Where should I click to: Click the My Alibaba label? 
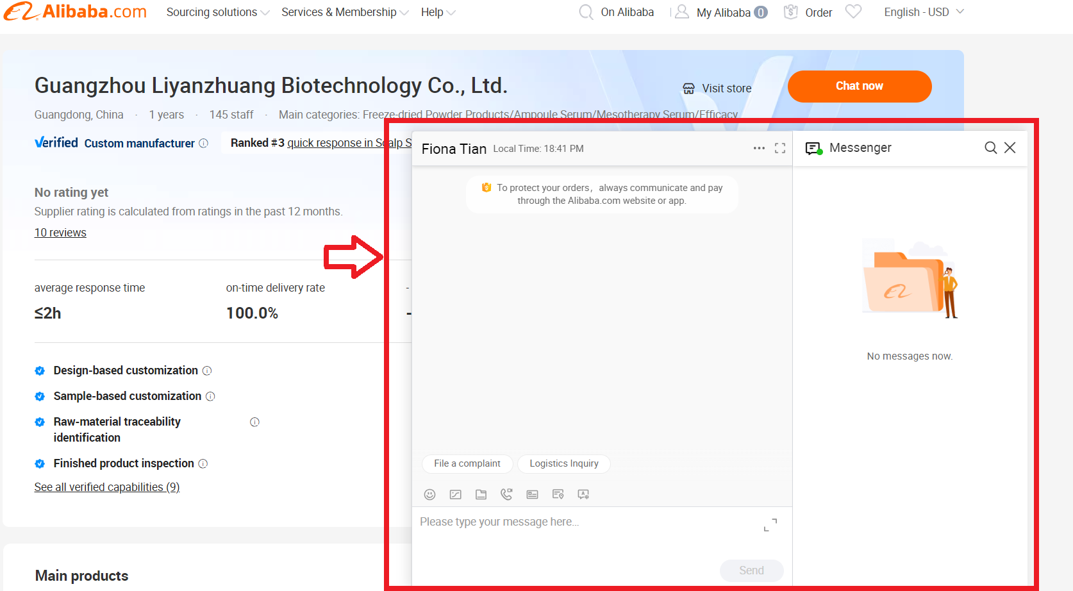(x=724, y=12)
